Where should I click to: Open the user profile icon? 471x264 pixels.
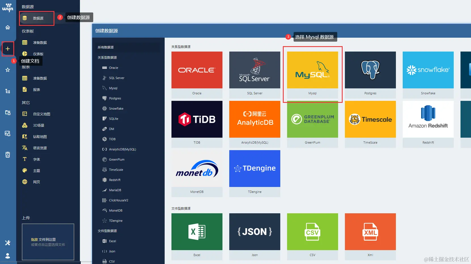point(8,256)
